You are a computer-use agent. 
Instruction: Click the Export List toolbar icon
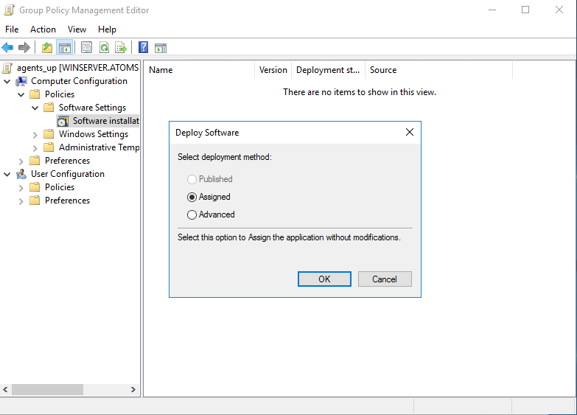pos(121,48)
